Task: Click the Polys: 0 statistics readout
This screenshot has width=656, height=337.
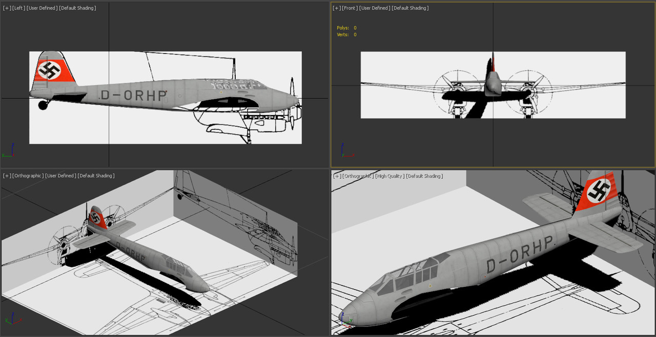Action: (346, 28)
